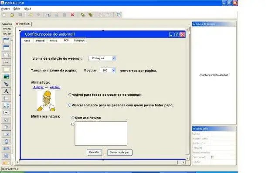279x173 pixels.
Task: Click the Borda property value field
Action: click(223, 134)
